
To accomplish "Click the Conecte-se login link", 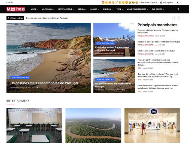I will point(144,2).
